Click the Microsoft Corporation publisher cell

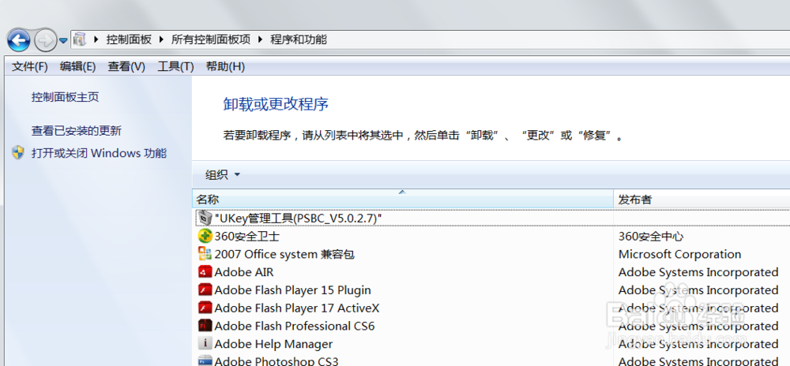(x=679, y=255)
